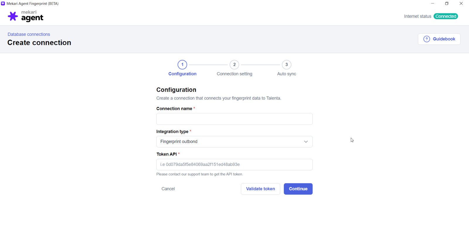Click the app icon in the title bar
The height and width of the screenshot is (246, 469).
3,4
